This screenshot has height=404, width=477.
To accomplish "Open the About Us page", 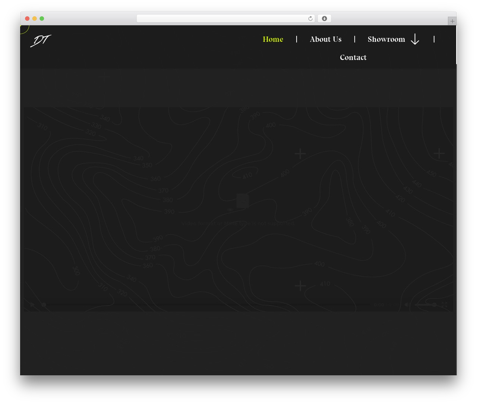I will point(326,39).
